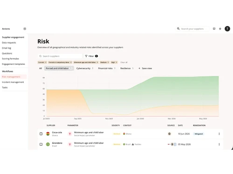Switch to the Resilience tab
The width and height of the screenshot is (233, 174).
[127, 68]
